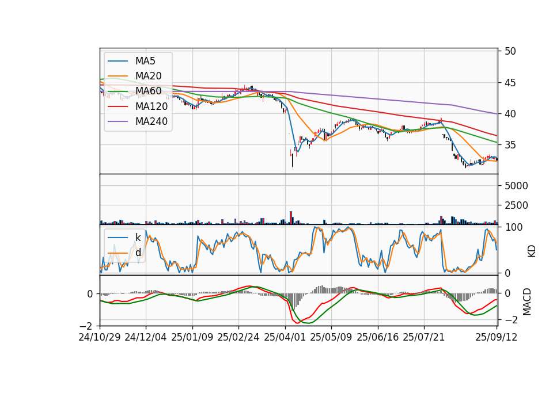Click the 25/04/01 date axis label
553x397 pixels.
[285, 337]
